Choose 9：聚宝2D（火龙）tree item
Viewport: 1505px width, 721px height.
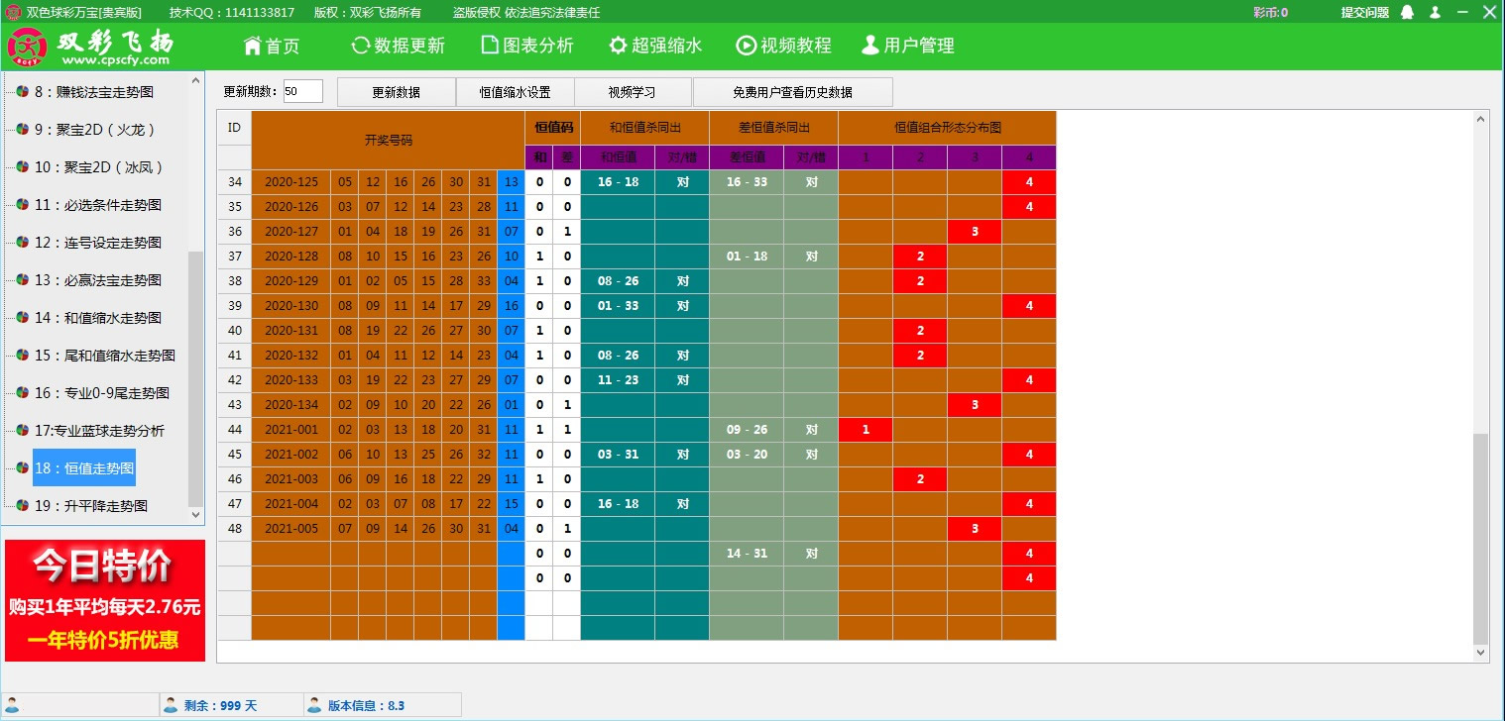[95, 130]
